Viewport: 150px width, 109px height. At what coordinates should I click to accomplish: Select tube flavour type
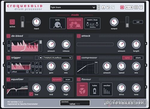tap(94, 89)
